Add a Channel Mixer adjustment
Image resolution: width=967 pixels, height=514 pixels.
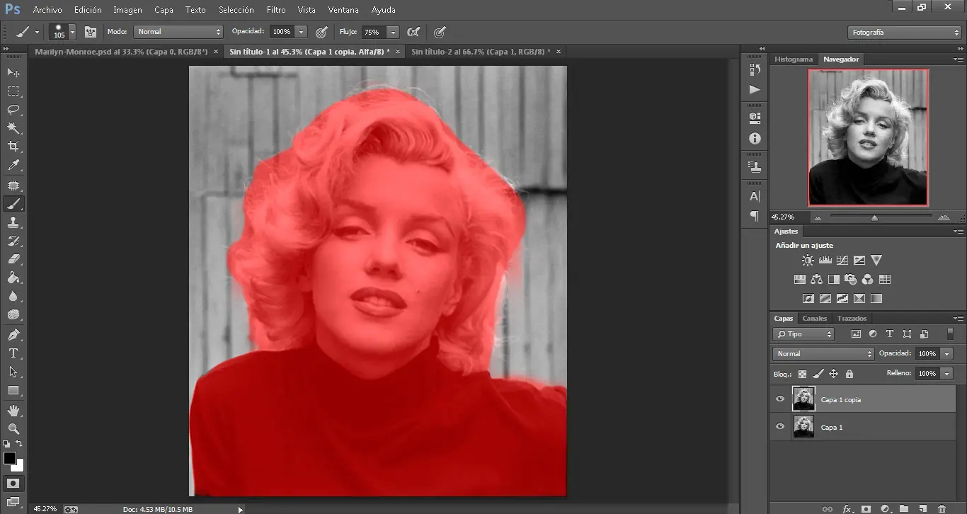pyautogui.click(x=867, y=280)
